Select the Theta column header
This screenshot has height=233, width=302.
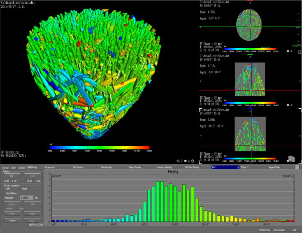coord(244,168)
